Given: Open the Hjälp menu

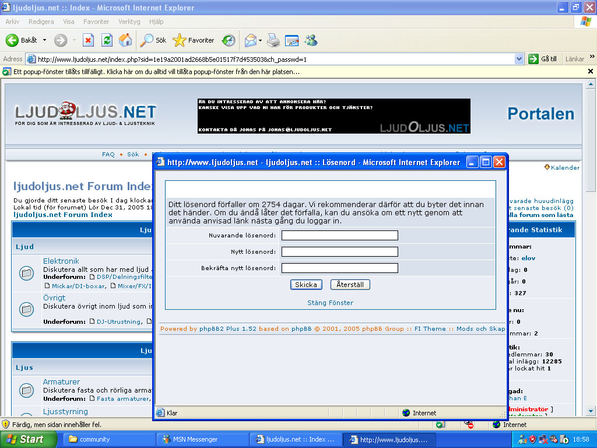Looking at the screenshot, I should click(156, 22).
